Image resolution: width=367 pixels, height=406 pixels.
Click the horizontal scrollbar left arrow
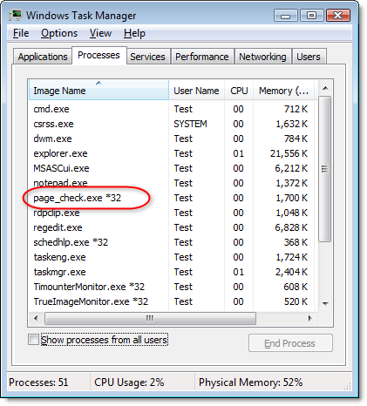[x=36, y=318]
